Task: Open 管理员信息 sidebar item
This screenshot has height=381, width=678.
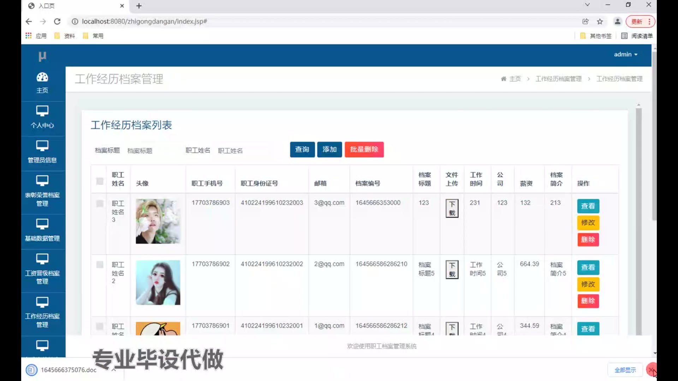Action: point(42,152)
